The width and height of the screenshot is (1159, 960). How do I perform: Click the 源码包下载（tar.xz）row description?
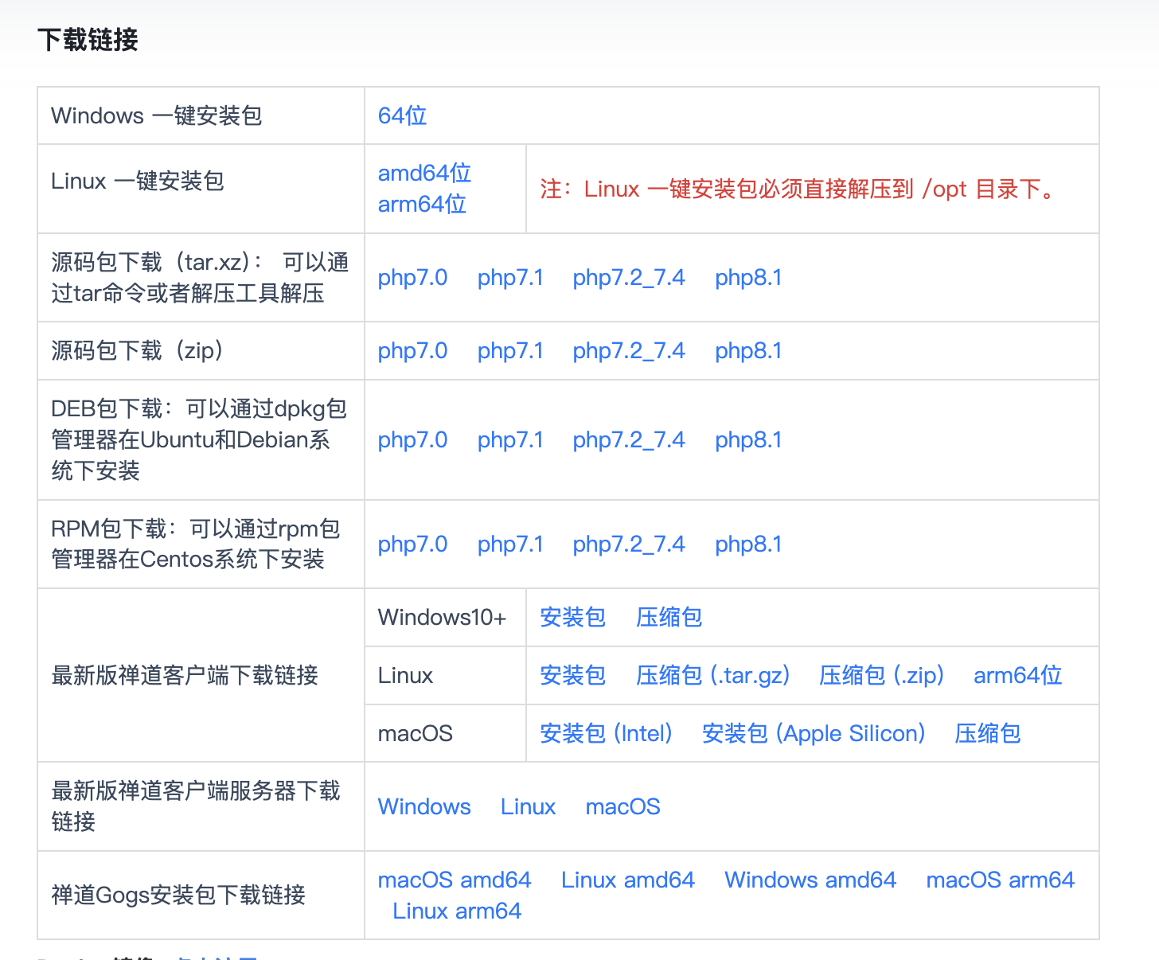(x=200, y=277)
